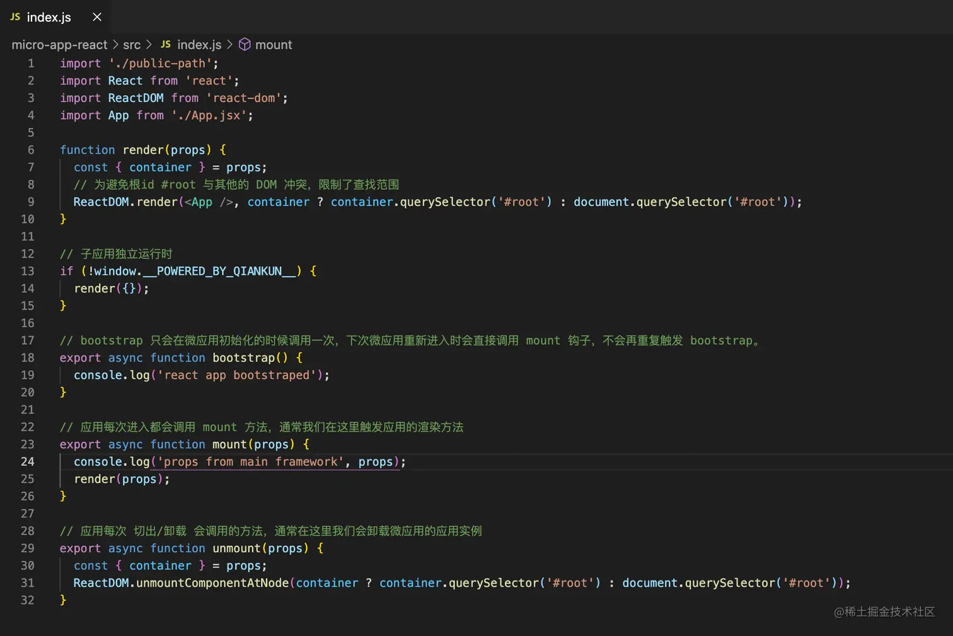Click the JS icon in the breadcrumb
The image size is (953, 636).
click(166, 45)
